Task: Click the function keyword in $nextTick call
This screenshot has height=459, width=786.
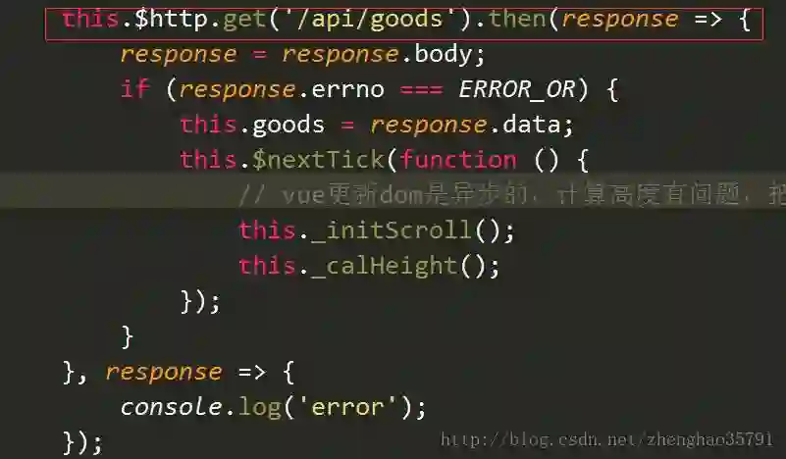Action: [457, 160]
